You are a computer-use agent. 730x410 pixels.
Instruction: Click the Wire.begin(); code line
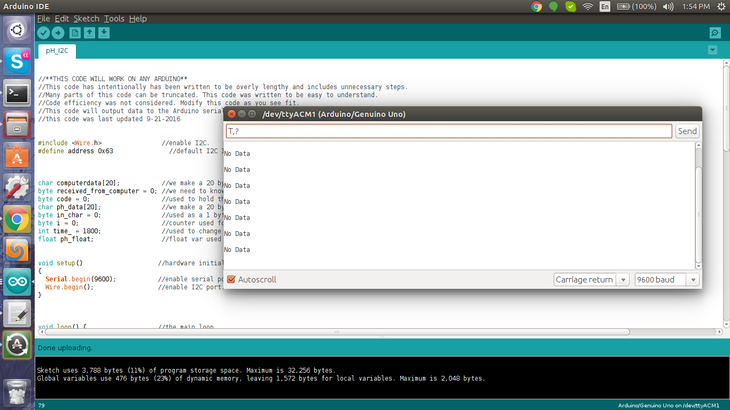click(x=69, y=287)
